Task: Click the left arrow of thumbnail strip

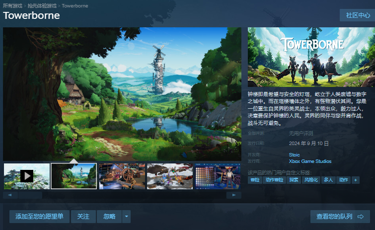Action: [x=10, y=195]
